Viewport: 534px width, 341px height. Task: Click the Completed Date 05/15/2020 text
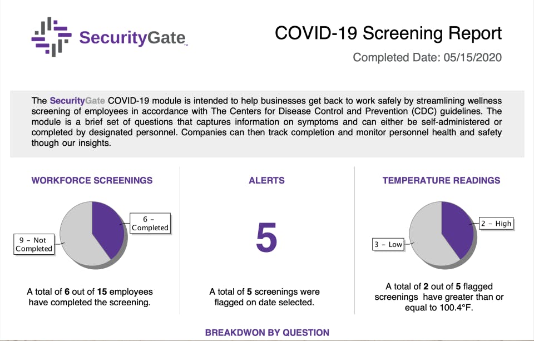coord(427,57)
